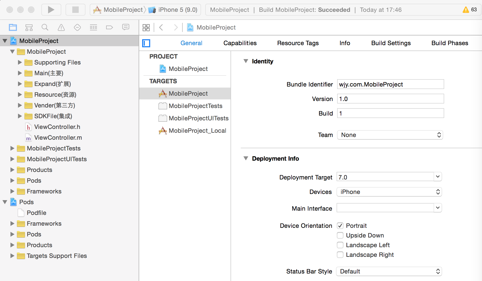Open the Breakpoint navigator icon
Screen dimensions: 482x281
click(x=109, y=27)
